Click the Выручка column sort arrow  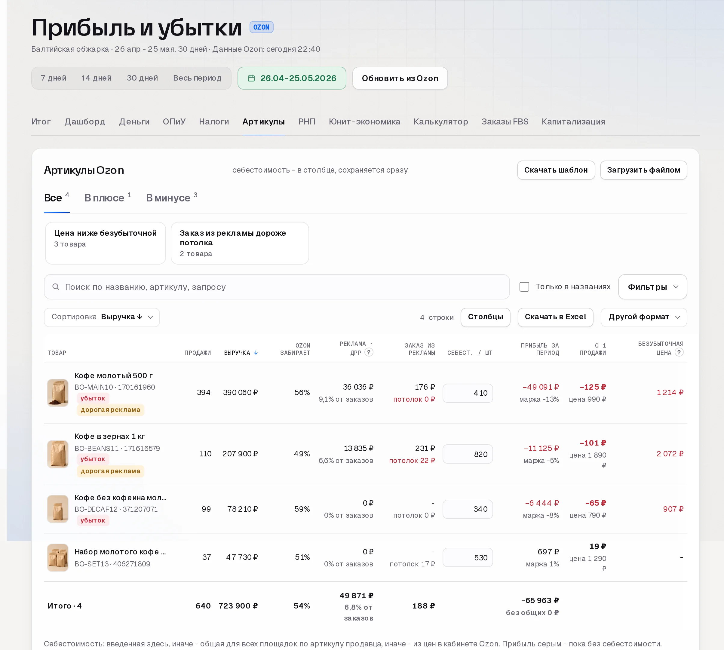click(256, 353)
